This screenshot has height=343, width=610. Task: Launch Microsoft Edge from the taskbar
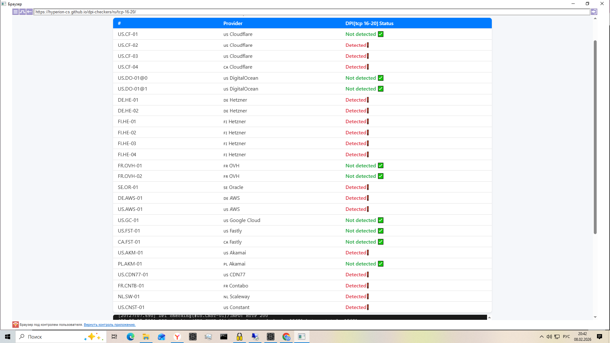(x=131, y=337)
